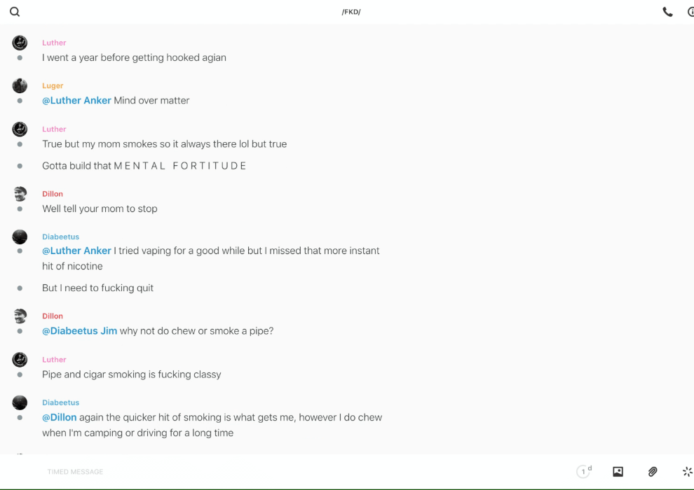Click Luther's avatar on the first message
This screenshot has height=490, width=694.
(x=20, y=43)
